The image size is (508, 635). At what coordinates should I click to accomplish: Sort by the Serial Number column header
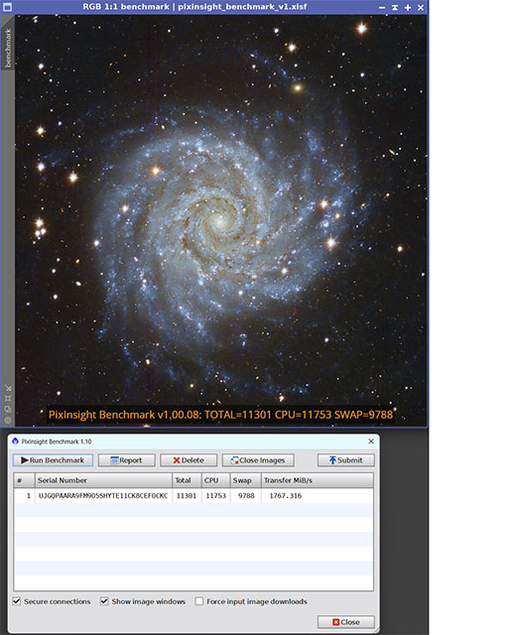[104, 480]
